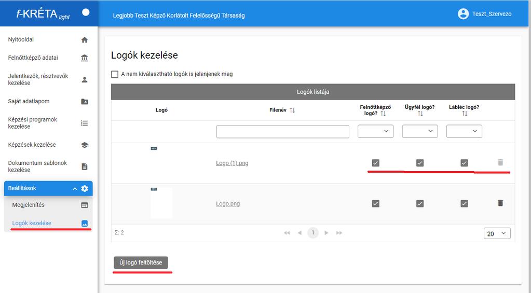Image resolution: width=531 pixels, height=293 pixels.
Task: Click the Σ: 2 total count text
Action: (119, 233)
